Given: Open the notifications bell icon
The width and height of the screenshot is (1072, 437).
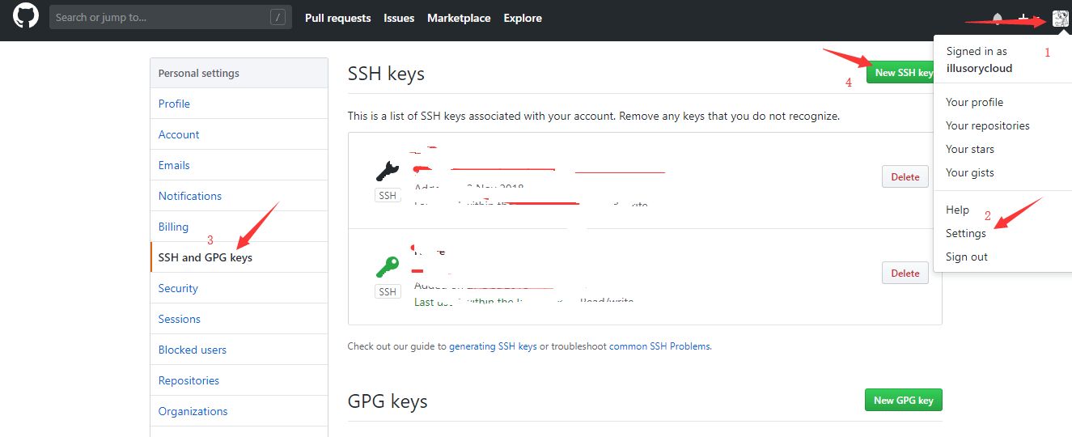Looking at the screenshot, I should click(998, 18).
